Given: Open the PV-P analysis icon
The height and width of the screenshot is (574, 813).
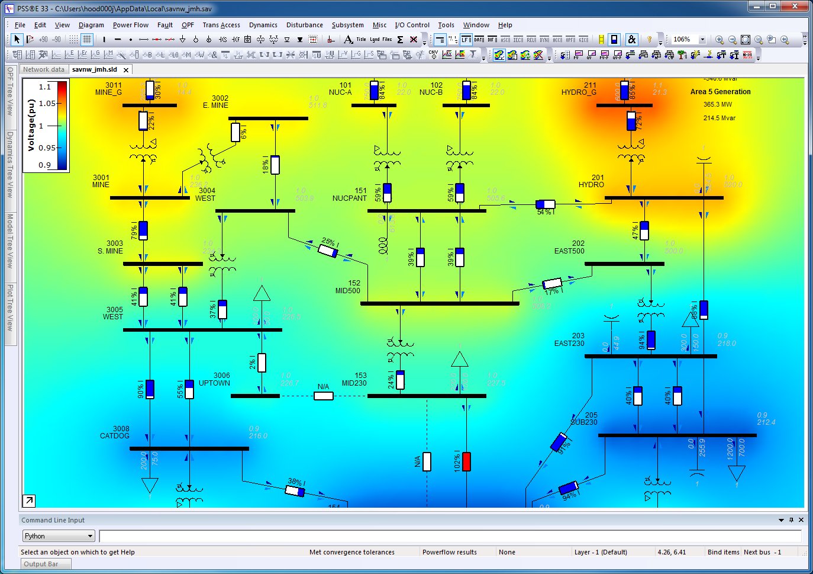Looking at the screenshot, I should [x=604, y=54].
